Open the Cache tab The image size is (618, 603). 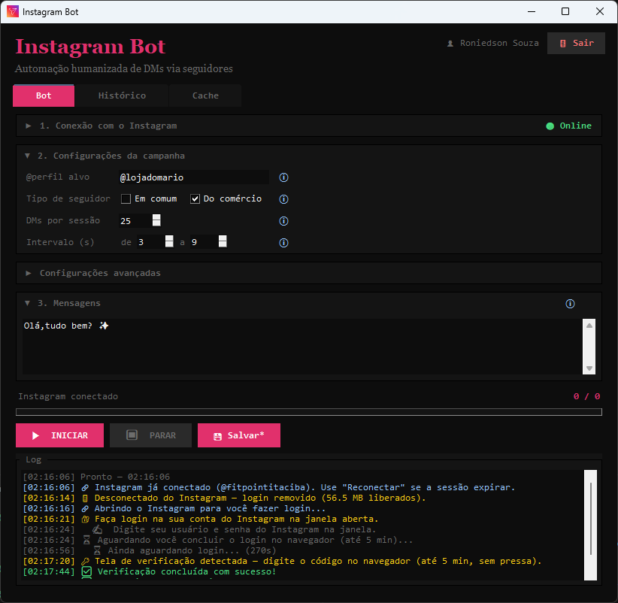205,95
